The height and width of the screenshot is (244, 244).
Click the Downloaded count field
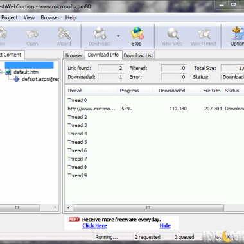coord(110,77)
